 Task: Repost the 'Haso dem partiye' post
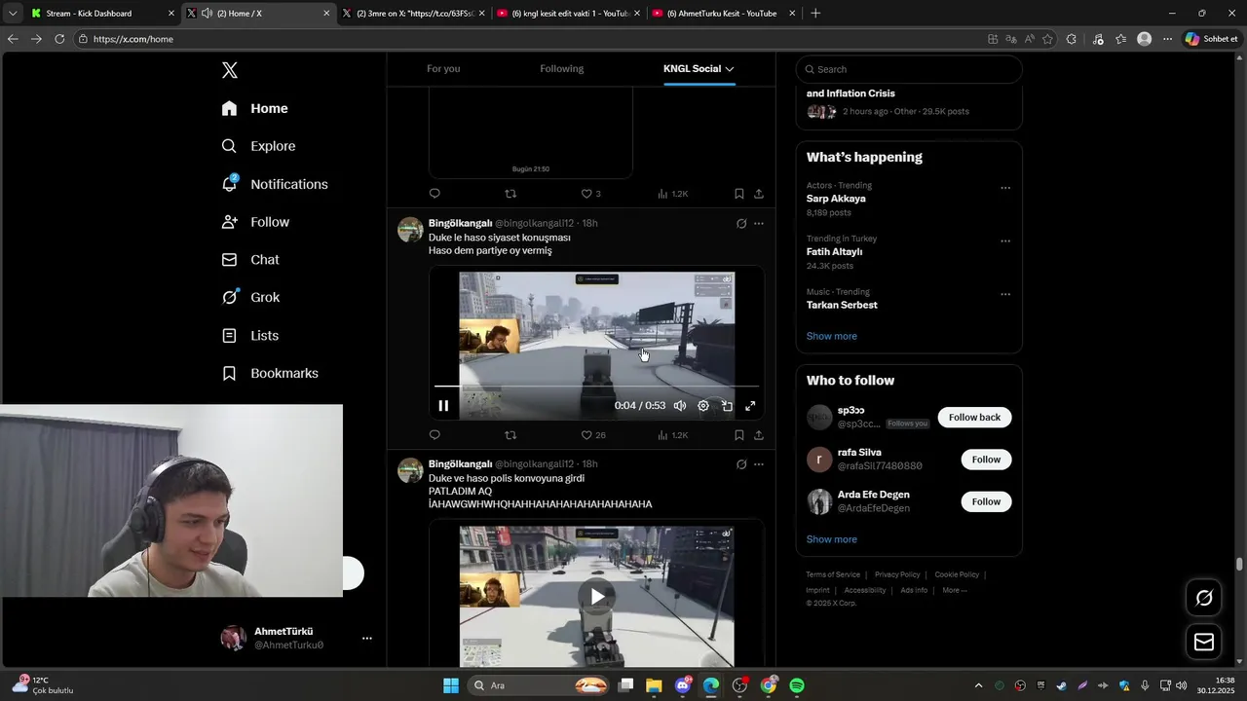click(510, 435)
